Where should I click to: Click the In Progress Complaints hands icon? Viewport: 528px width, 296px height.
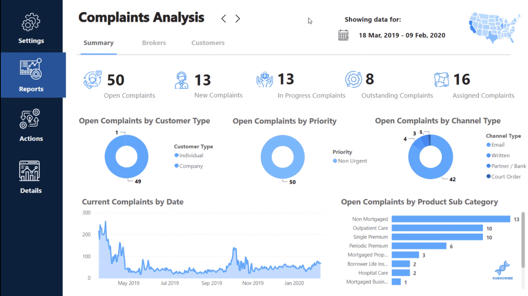[x=264, y=79]
